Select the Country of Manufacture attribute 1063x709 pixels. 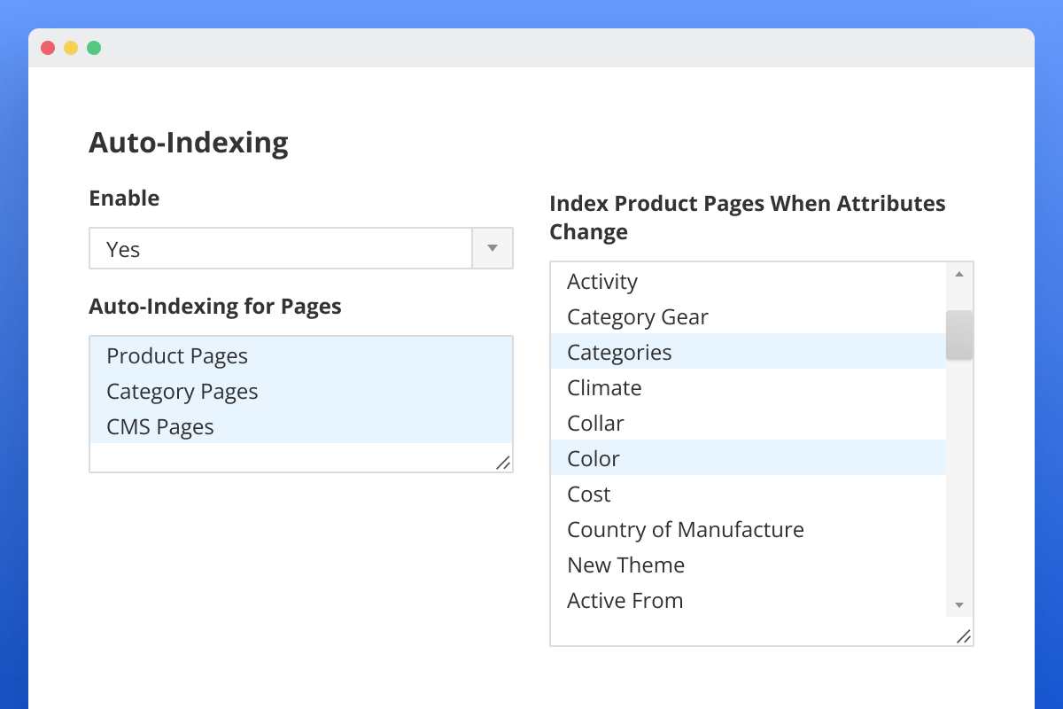tap(685, 529)
